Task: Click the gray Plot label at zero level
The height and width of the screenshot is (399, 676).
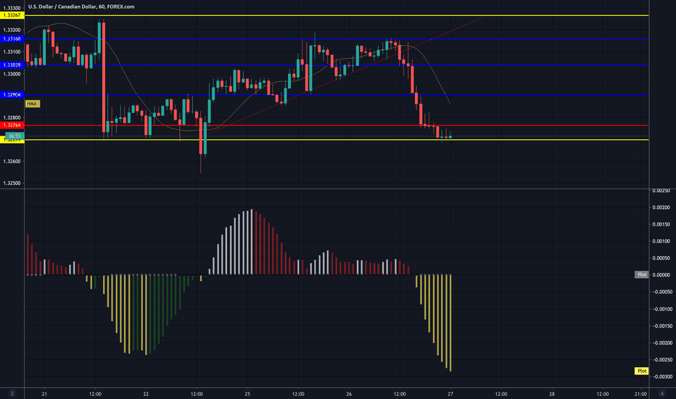Action: click(641, 275)
